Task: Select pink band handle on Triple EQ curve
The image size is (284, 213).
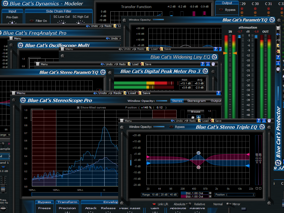Action: (199, 167)
